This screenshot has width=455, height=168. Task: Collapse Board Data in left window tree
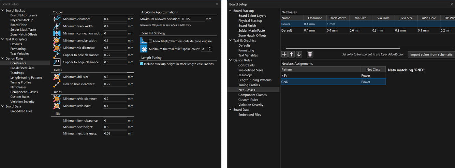(x=2, y=106)
